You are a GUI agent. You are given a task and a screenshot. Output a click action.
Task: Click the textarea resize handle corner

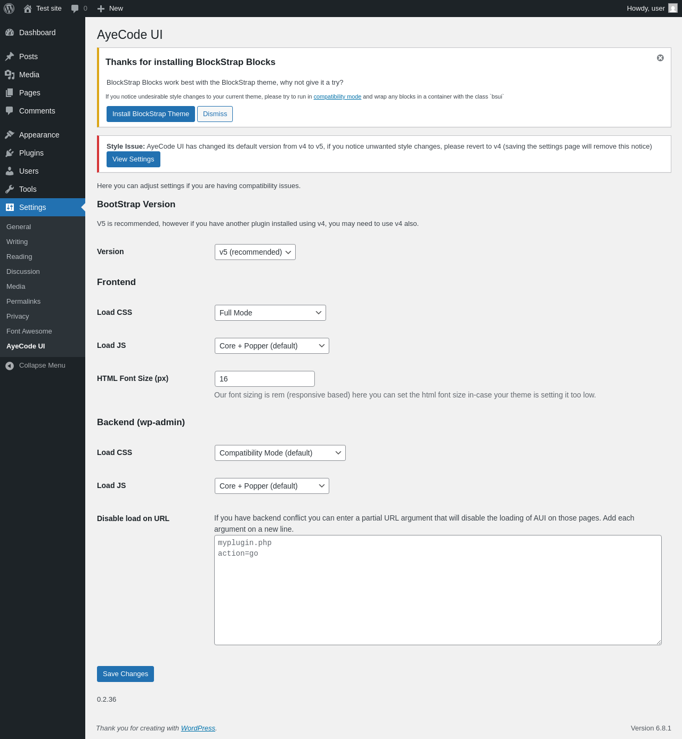pos(659,642)
